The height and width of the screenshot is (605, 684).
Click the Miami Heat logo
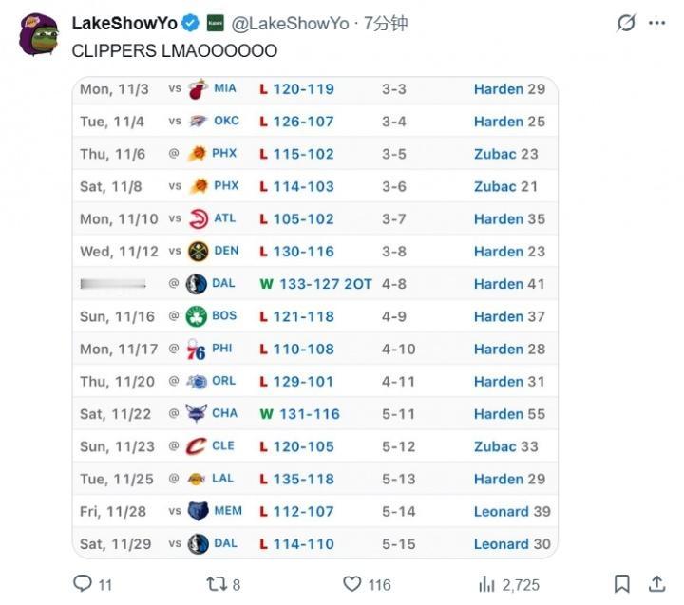pos(198,89)
